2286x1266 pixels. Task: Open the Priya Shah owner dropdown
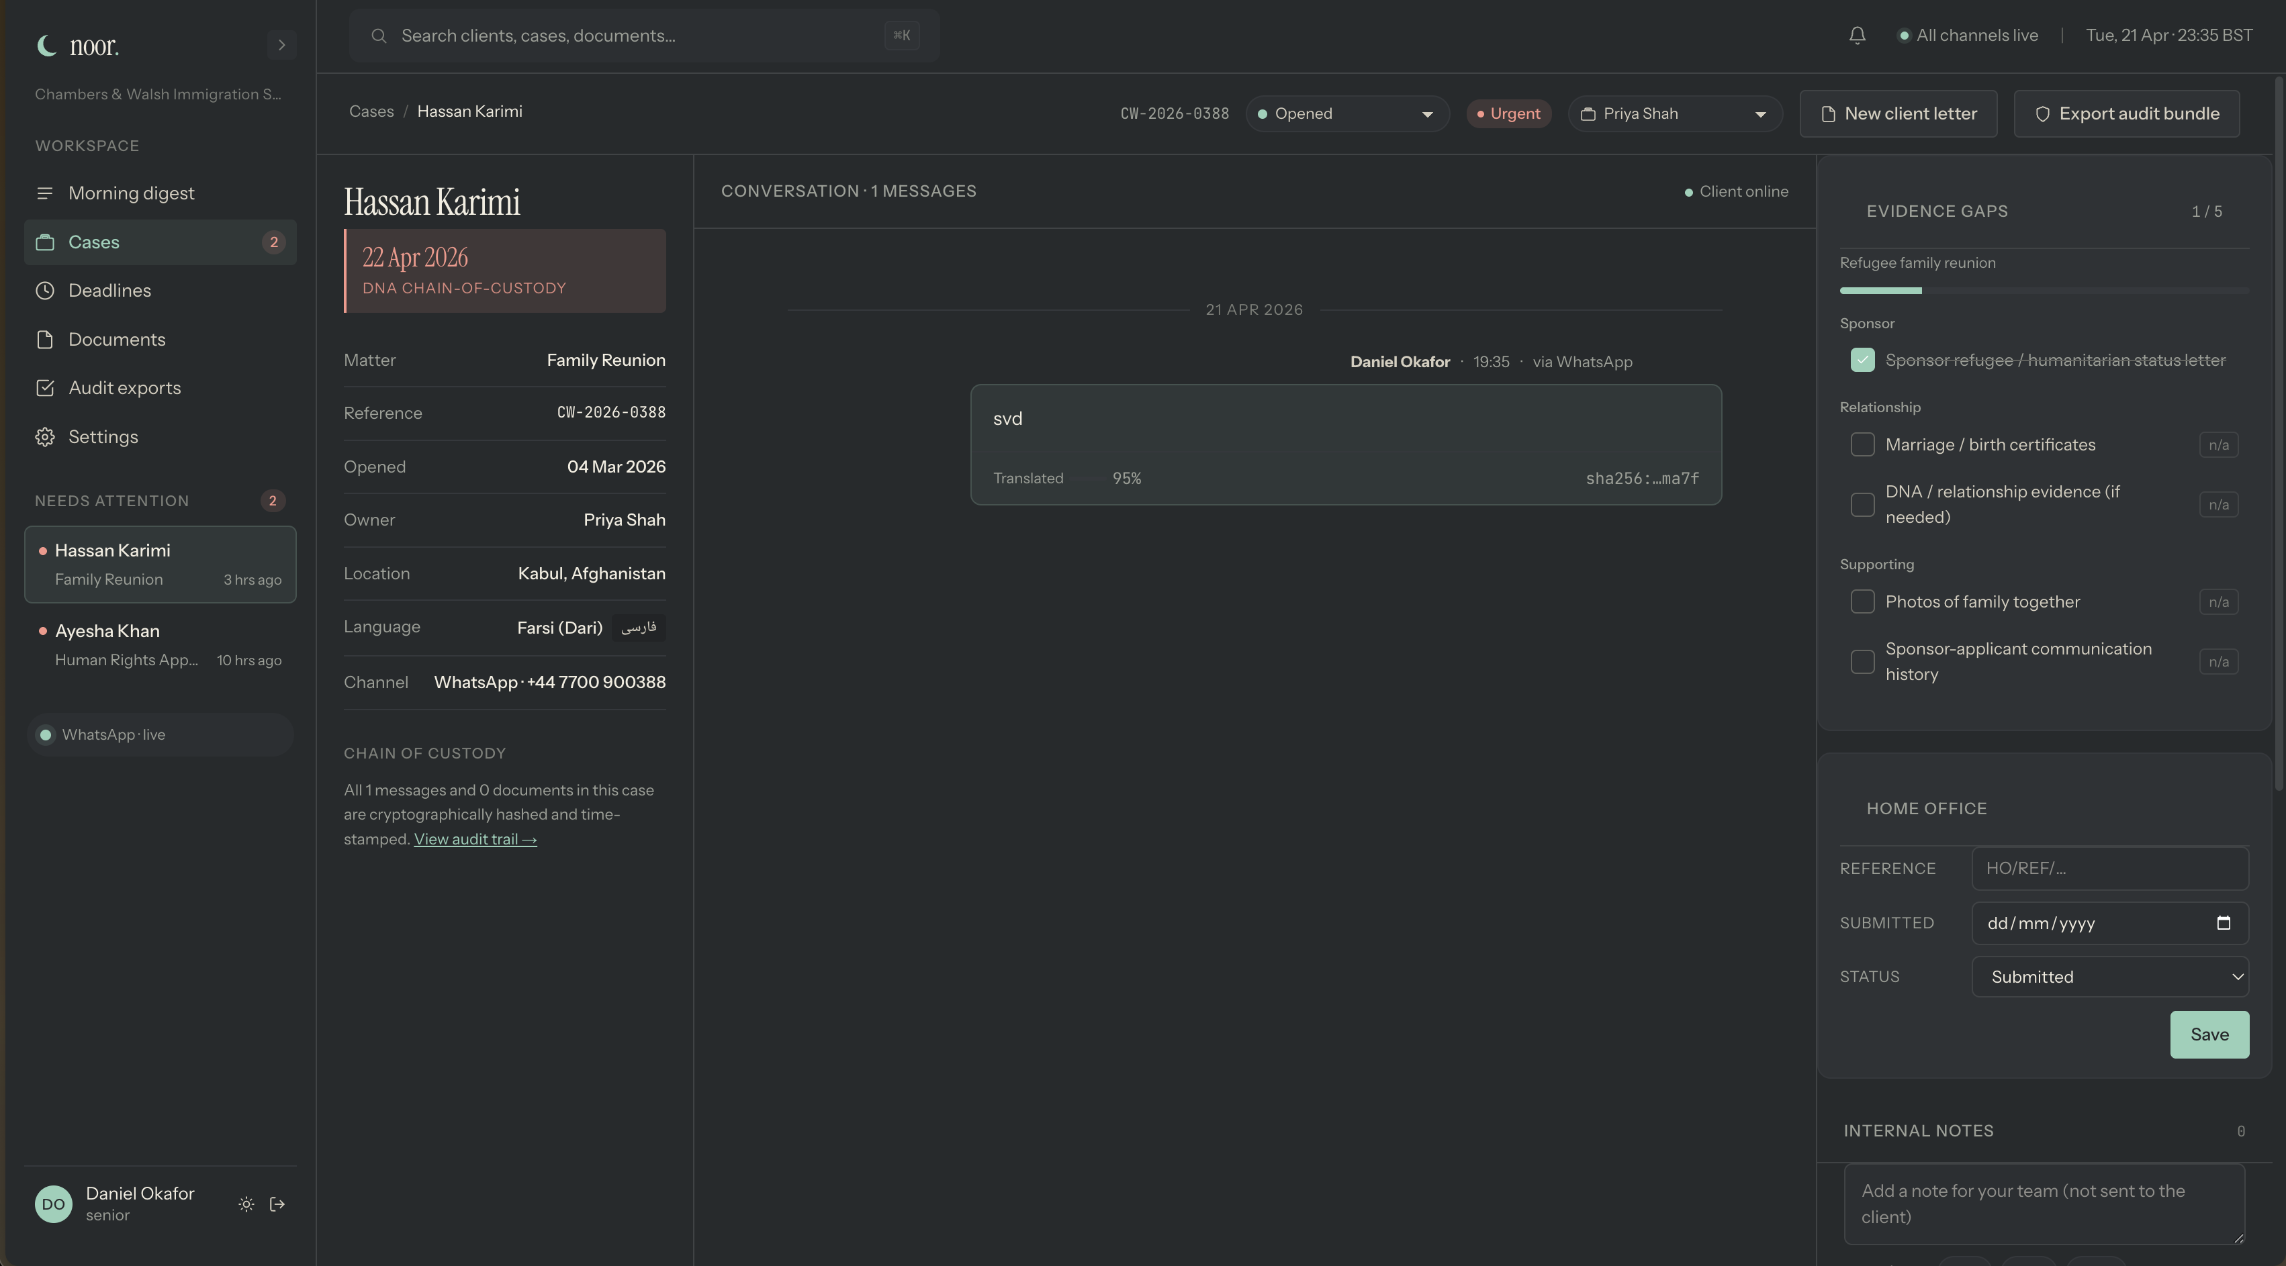coord(1675,113)
